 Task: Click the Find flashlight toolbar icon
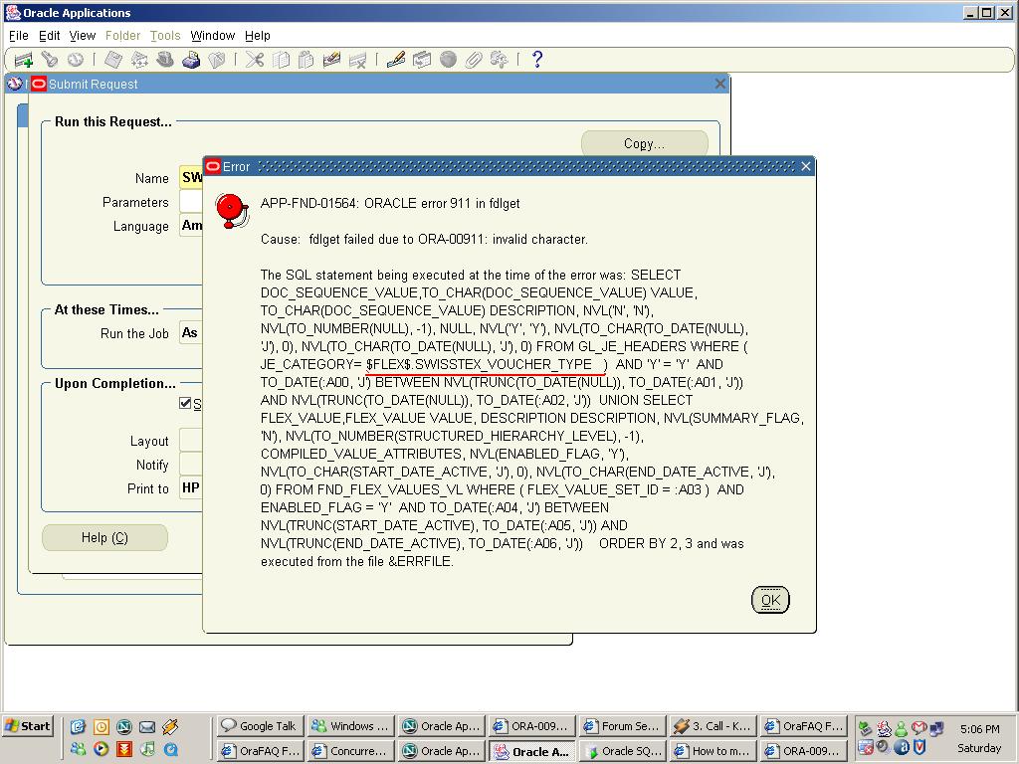click(x=50, y=60)
